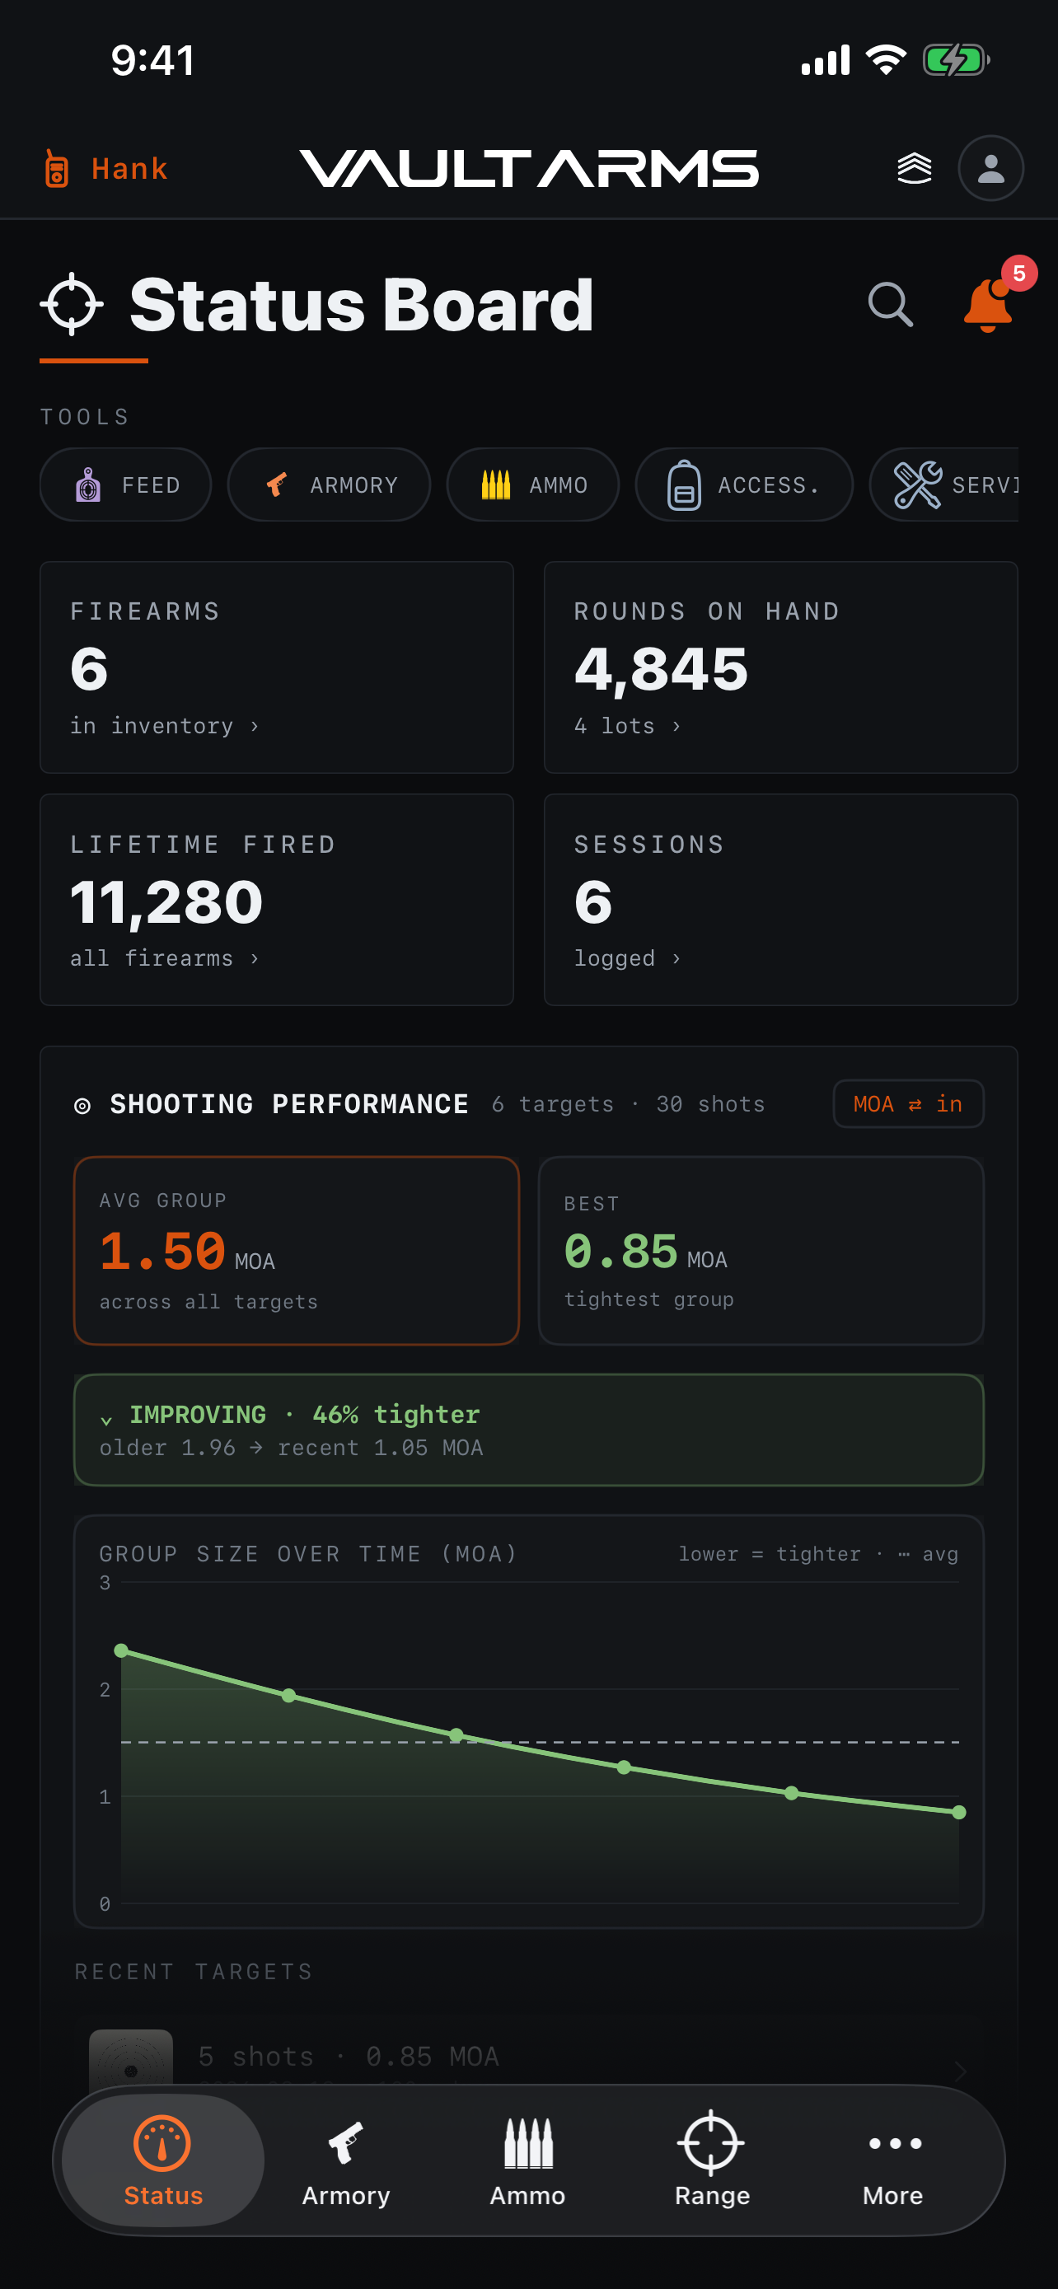This screenshot has width=1058, height=2289.
Task: Switch to the Status tab label
Action: (x=163, y=2196)
